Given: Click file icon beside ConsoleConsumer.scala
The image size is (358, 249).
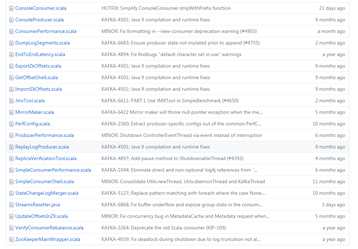Looking at the screenshot, I should pos(11,8).
